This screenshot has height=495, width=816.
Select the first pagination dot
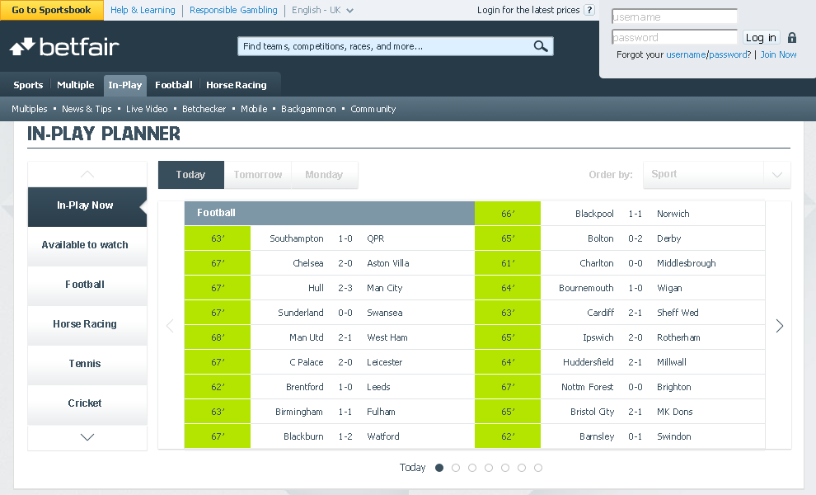(439, 468)
